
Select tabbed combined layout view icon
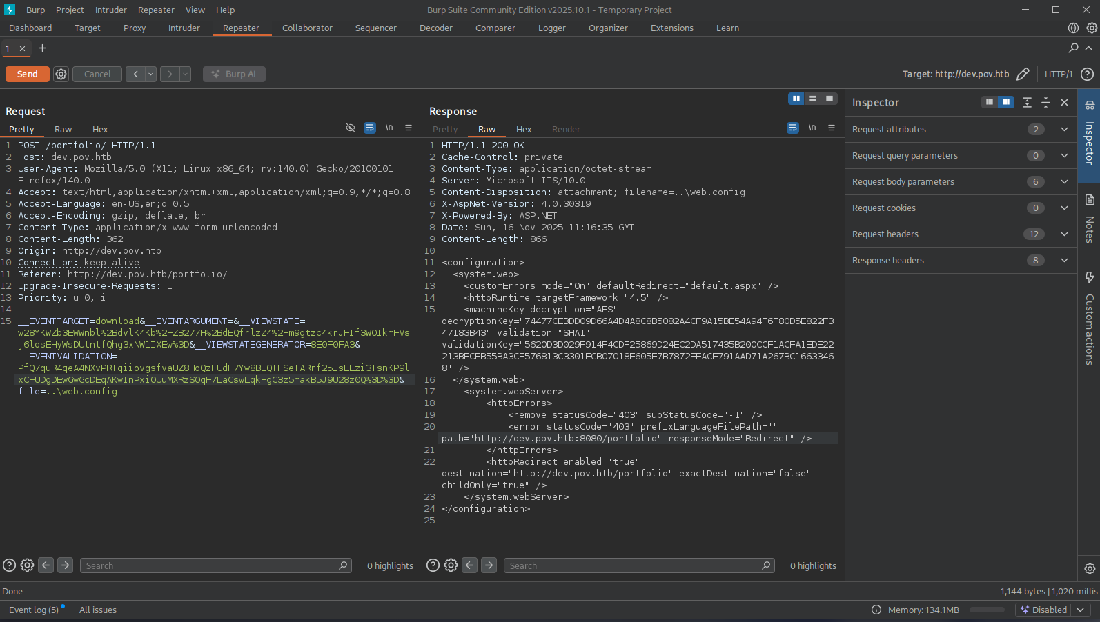[829, 99]
